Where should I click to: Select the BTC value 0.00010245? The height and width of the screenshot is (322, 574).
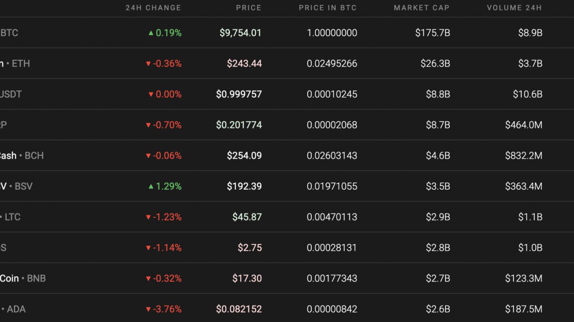(x=332, y=94)
